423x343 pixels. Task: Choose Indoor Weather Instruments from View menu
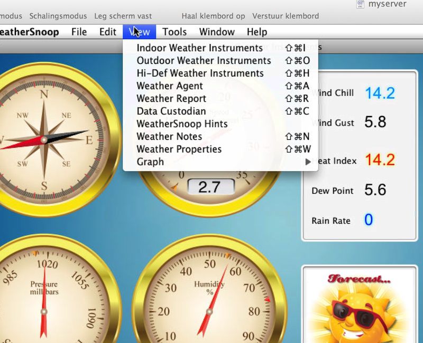(220, 48)
